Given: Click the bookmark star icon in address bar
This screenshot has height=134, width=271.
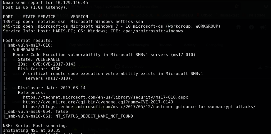Looking at the screenshot, I should [x=237, y=7].
